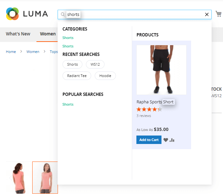Clear the search field with X icon
Screen dimensions: 223x195
[207, 14]
